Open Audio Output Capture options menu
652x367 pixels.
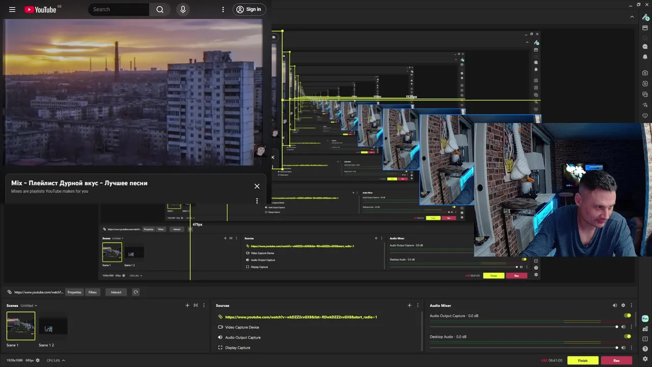point(632,327)
